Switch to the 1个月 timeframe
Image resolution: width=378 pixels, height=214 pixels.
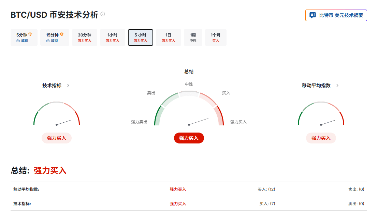[216, 37]
